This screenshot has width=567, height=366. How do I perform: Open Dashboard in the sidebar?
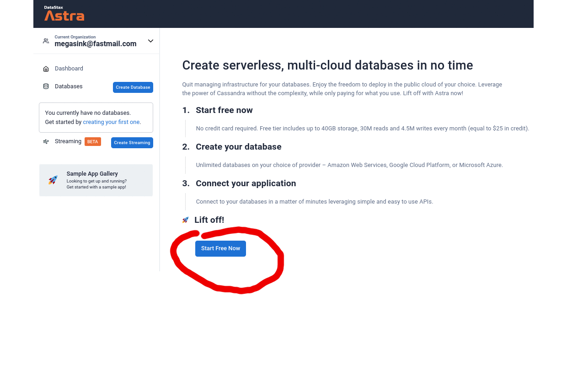coord(69,69)
